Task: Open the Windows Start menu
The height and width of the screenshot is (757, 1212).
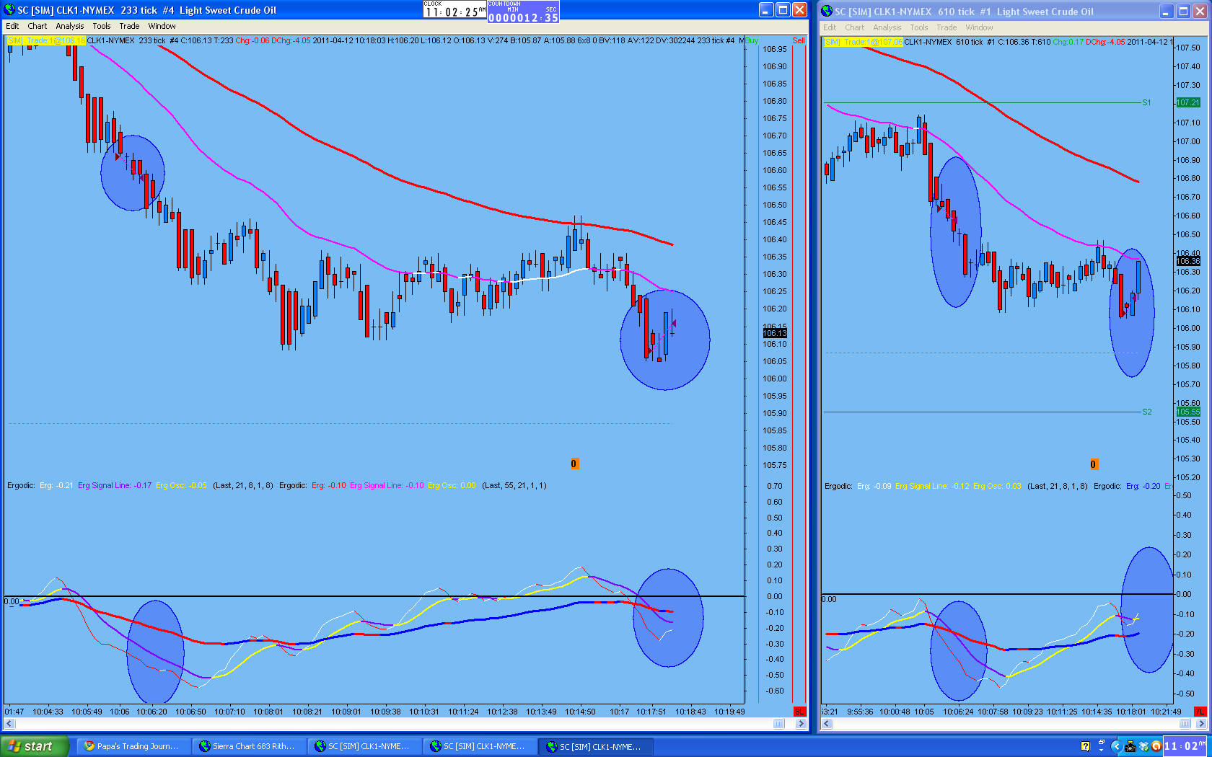Action: pyautogui.click(x=35, y=746)
